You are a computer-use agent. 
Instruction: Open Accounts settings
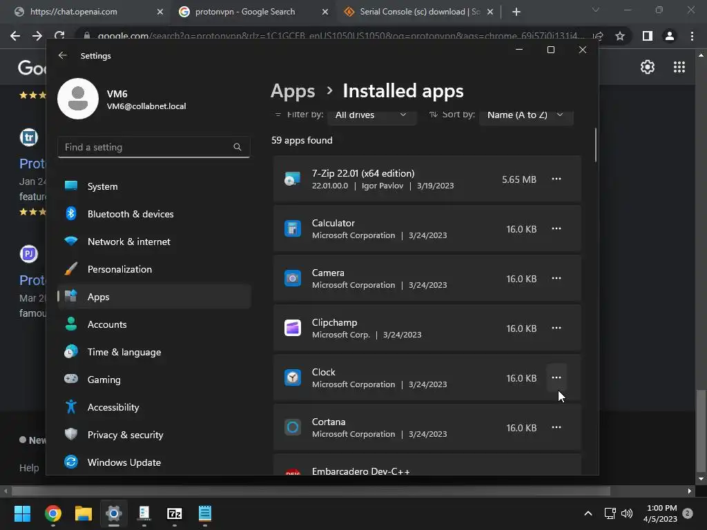154,324
